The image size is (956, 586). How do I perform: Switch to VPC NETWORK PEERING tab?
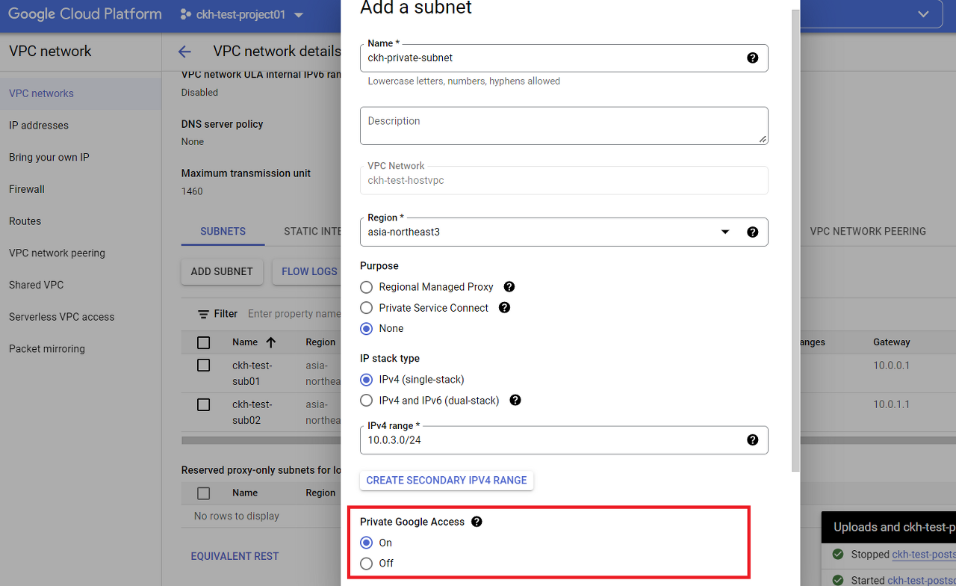pyautogui.click(x=868, y=231)
